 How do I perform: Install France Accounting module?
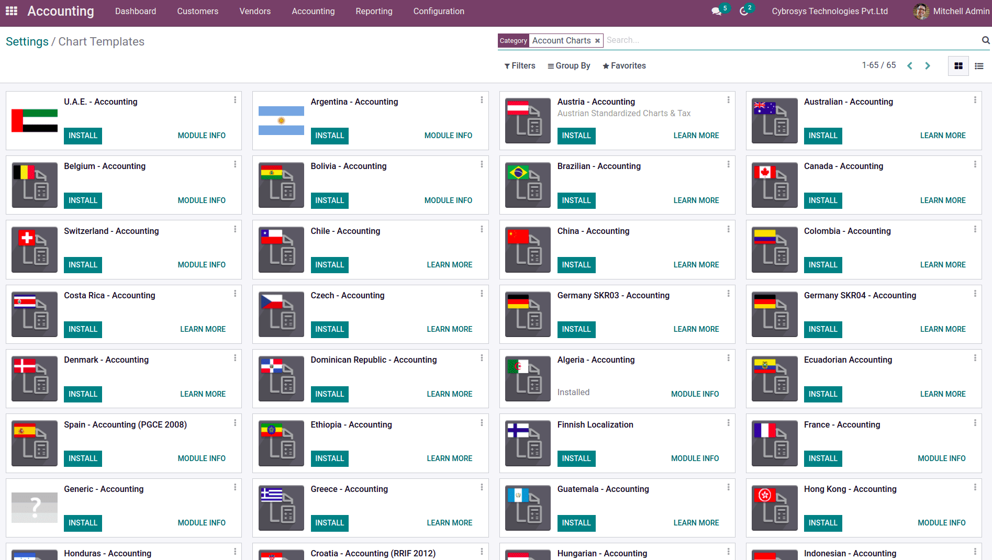pos(823,458)
